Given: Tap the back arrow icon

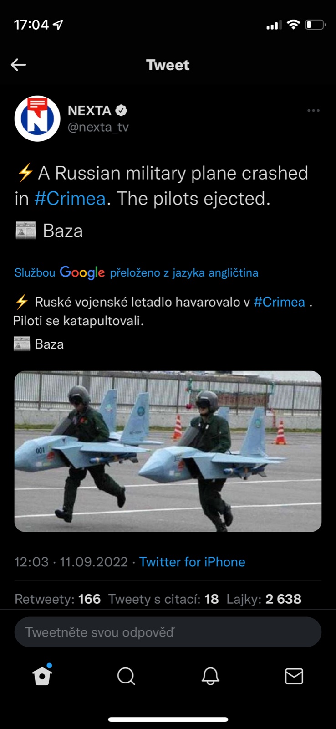Looking at the screenshot, I should pos(18,65).
